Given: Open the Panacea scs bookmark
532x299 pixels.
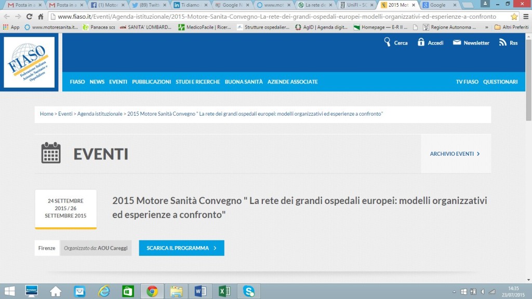Looking at the screenshot, I should coord(99,27).
